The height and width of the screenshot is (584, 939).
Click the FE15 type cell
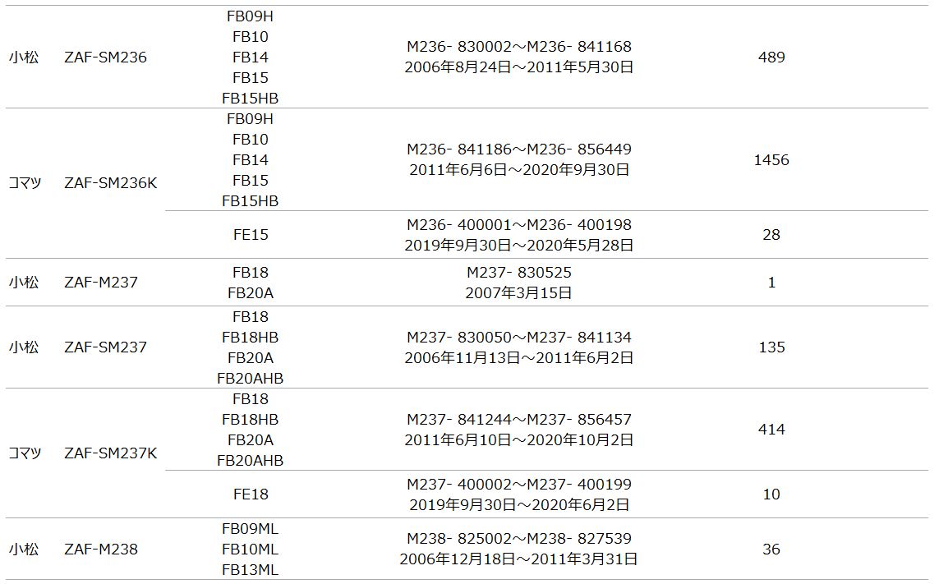pos(251,235)
